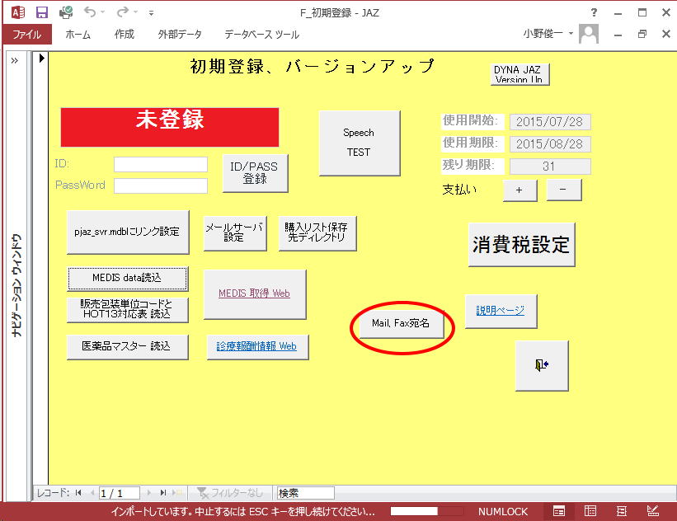Image resolution: width=677 pixels, height=521 pixels.
Task: Click the 残り期限 value field
Action: tap(550, 167)
